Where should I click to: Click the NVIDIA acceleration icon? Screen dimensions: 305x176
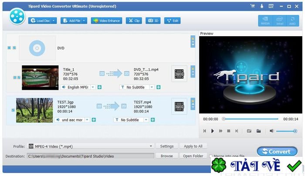(265, 21)
